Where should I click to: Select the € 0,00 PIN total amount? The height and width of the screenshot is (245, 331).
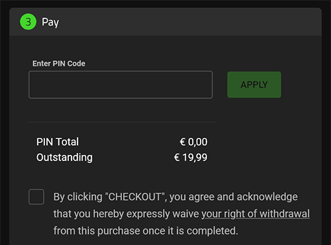(193, 142)
